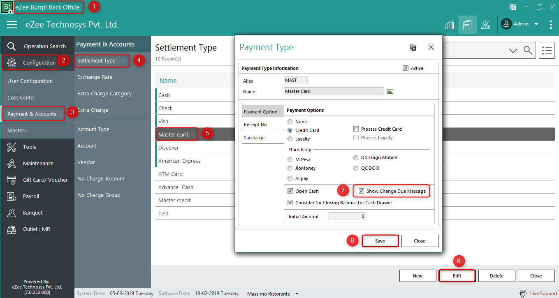
Task: Toggle Show Change Due Message checkbox
Action: (x=361, y=191)
